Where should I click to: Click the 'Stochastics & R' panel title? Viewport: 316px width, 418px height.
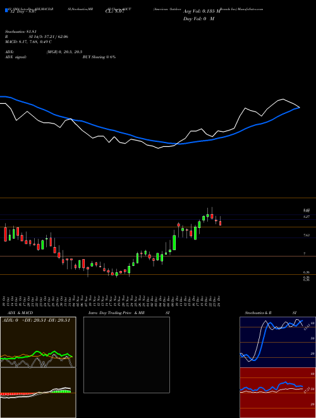[x=258, y=313]
